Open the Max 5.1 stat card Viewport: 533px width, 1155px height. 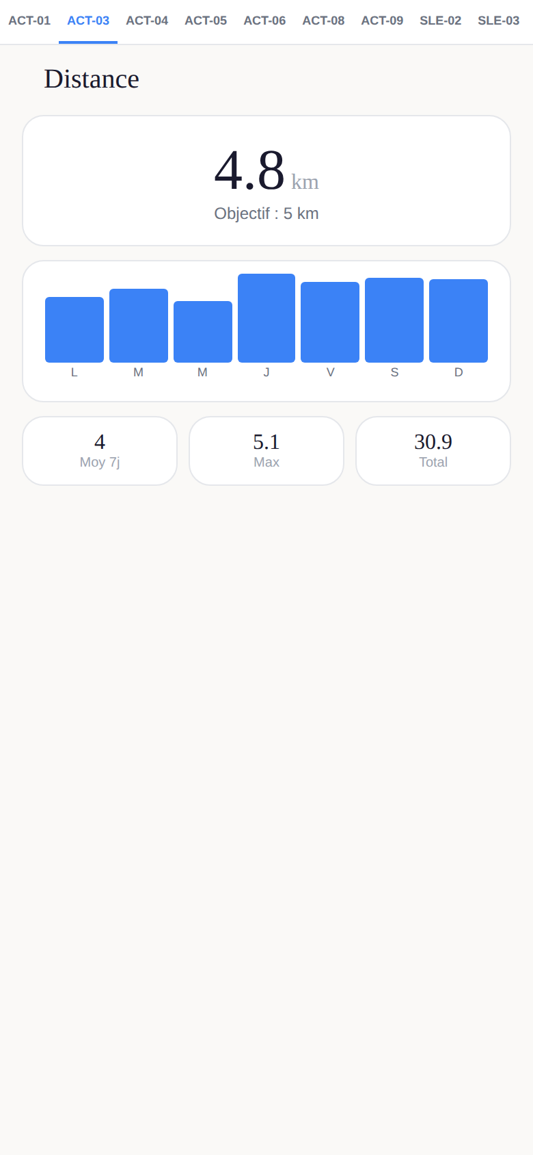266,451
